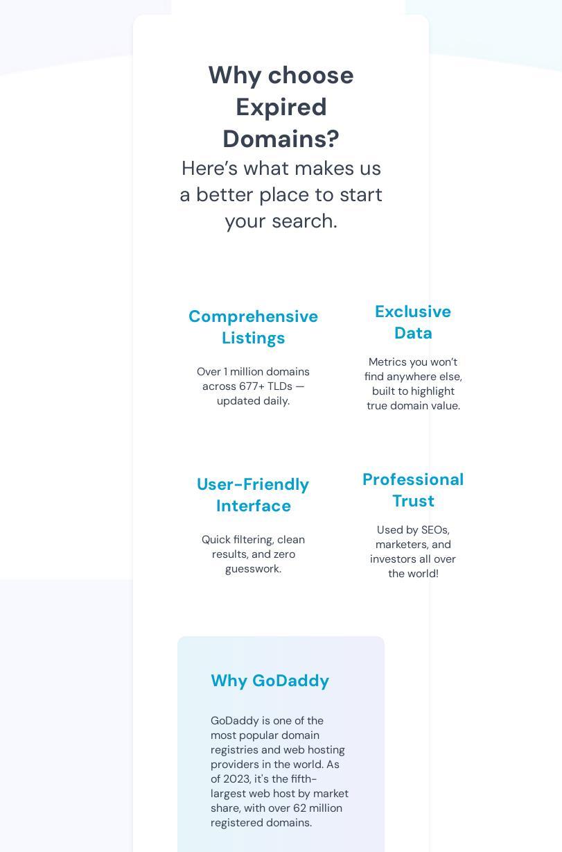This screenshot has height=852, width=562.
Task: Click the GoDaddy description paragraph
Action: point(280,772)
